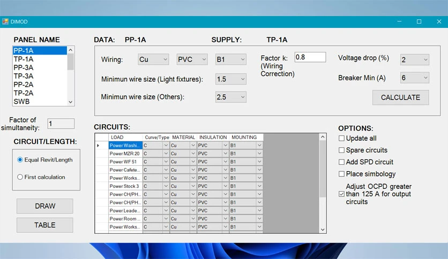Open Minimum wire size Others dropdown
The image size is (448, 259).
click(231, 97)
